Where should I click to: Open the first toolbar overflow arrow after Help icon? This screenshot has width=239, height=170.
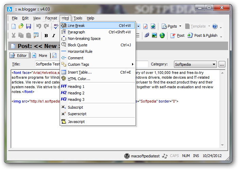pos(221,28)
